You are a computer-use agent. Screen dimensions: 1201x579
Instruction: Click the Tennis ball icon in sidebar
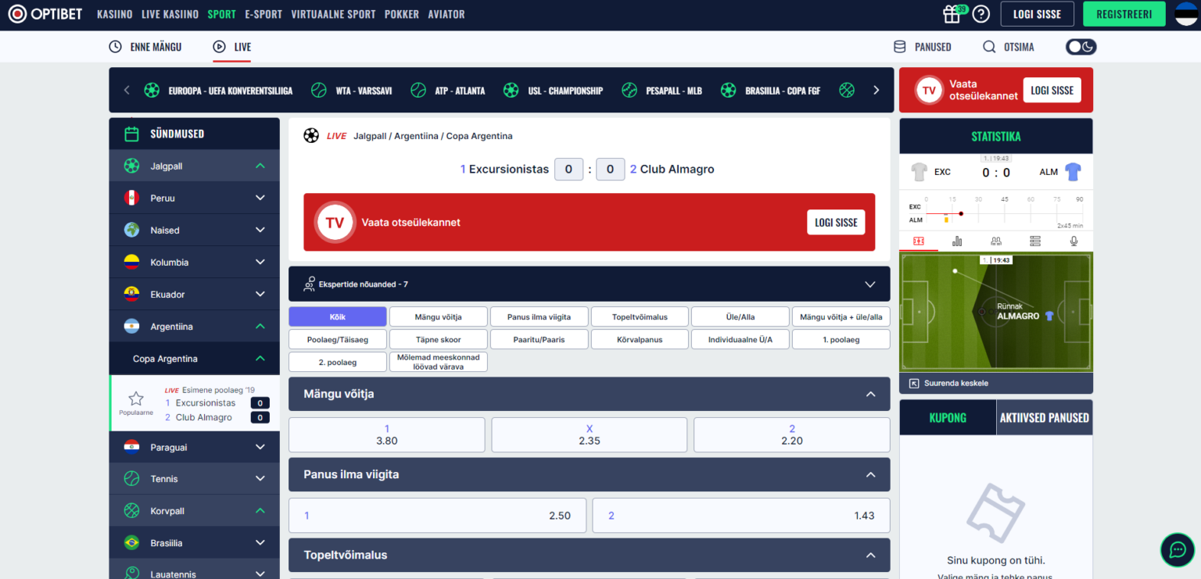click(131, 478)
